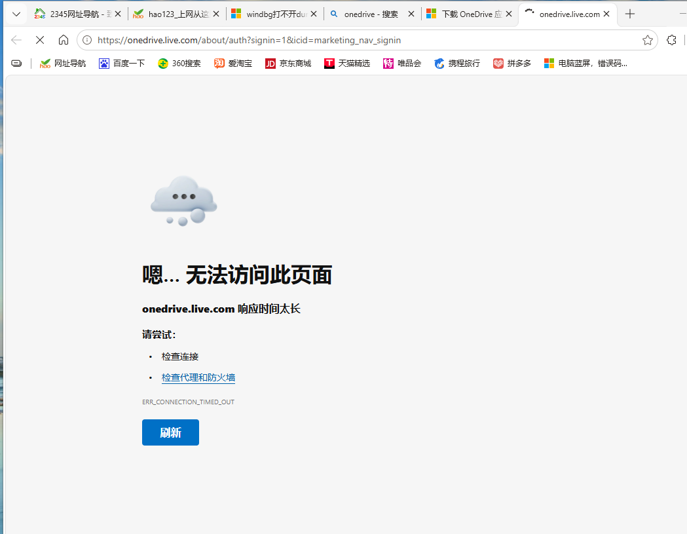Image resolution: width=687 pixels, height=534 pixels.
Task: Open 百度一下 bookmark
Action: (x=122, y=64)
